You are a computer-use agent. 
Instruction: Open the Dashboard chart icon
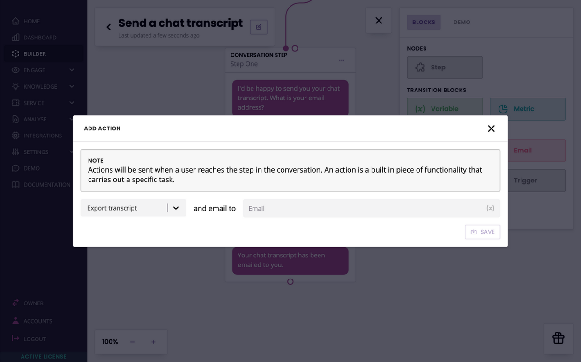tap(15, 38)
